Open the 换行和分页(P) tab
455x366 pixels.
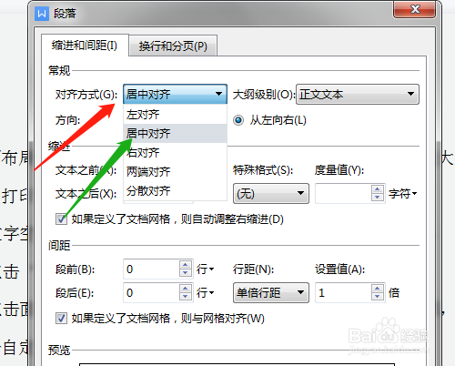173,46
